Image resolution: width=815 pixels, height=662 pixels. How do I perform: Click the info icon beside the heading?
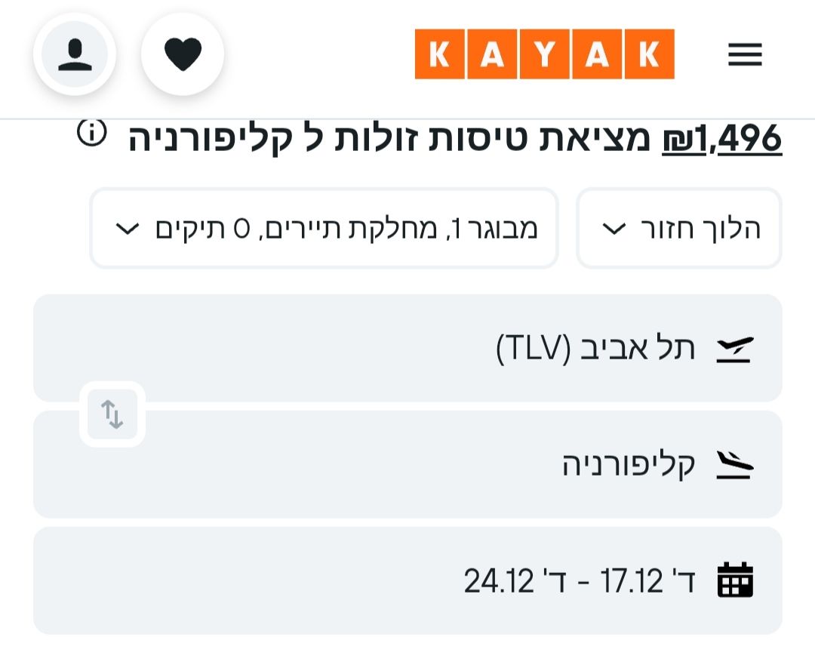tap(92, 134)
